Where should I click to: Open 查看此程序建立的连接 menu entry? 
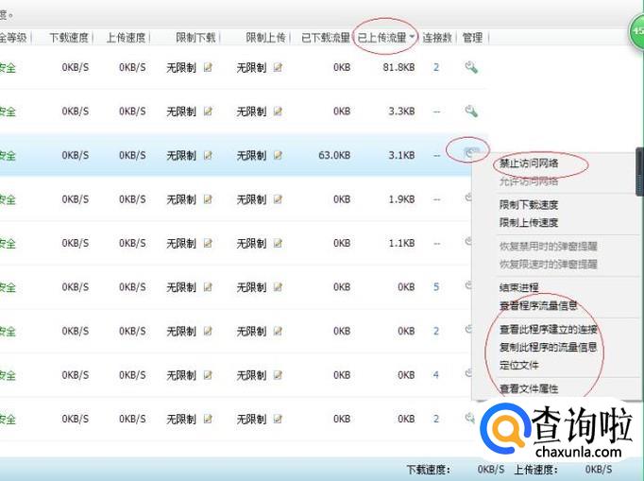click(x=549, y=329)
